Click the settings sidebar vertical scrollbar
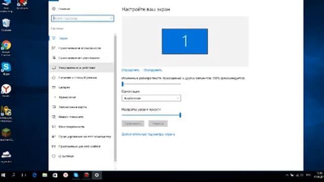Screen dimensions: 324x182 point(115,98)
